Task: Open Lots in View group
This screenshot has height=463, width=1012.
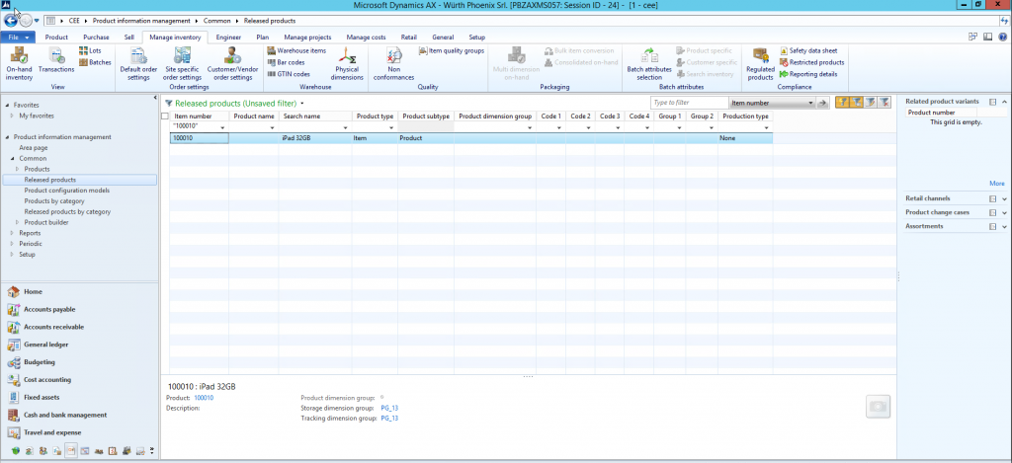Action: [x=90, y=50]
